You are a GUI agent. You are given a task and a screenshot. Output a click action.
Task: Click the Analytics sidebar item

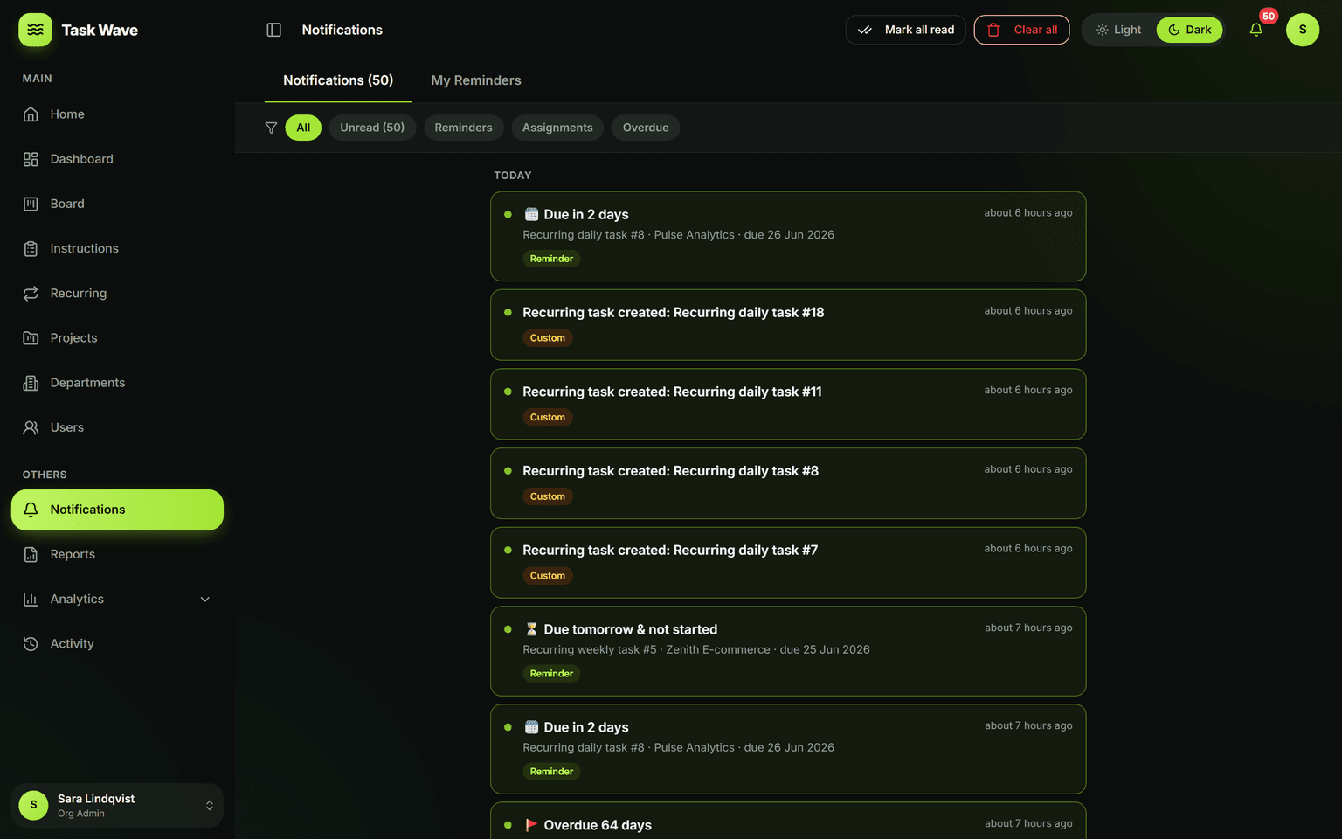[x=117, y=600]
